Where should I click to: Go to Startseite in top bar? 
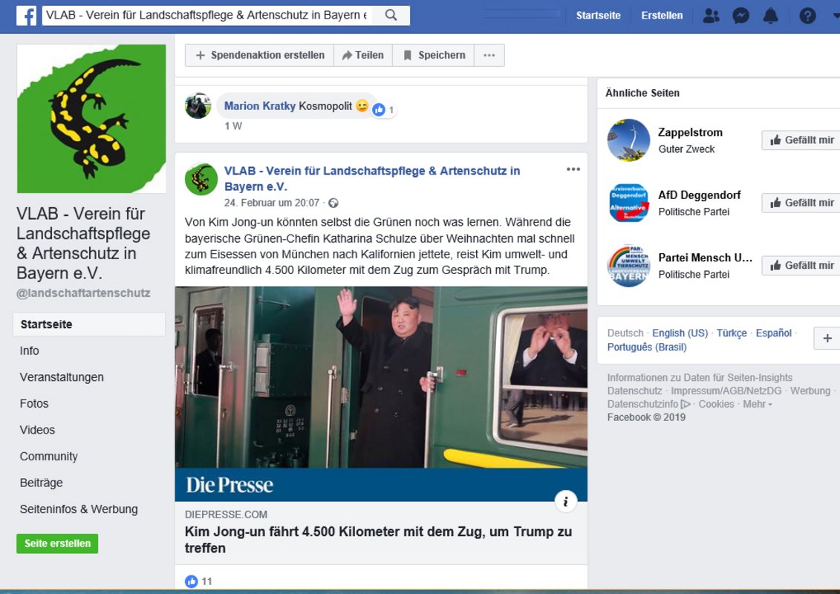coord(598,16)
